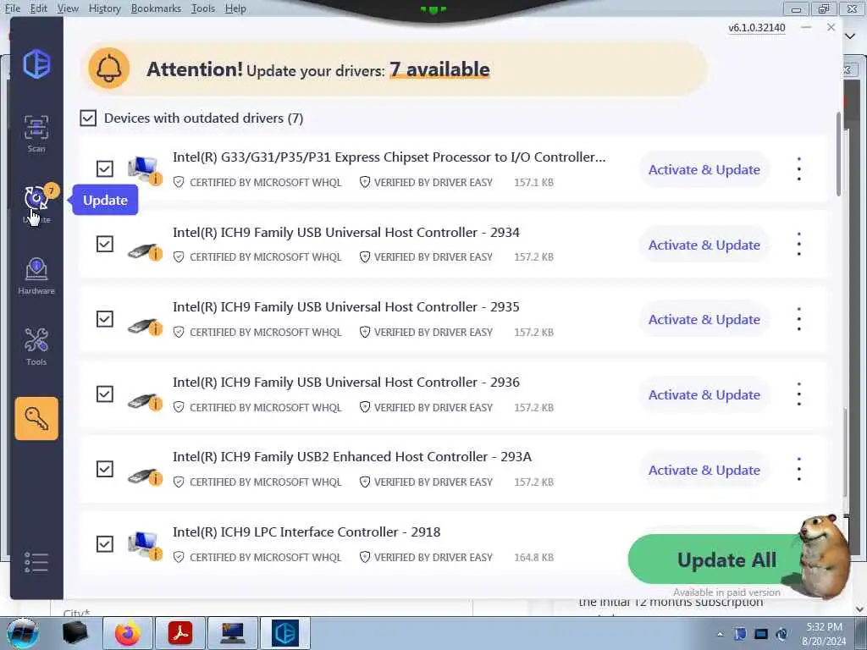Viewport: 867px width, 650px height.
Task: Click the G33/G31 chipset device icon
Action: click(x=145, y=169)
